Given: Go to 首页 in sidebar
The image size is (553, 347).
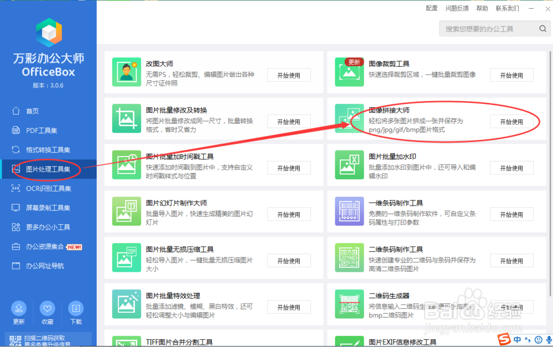Looking at the screenshot, I should 48,111.
